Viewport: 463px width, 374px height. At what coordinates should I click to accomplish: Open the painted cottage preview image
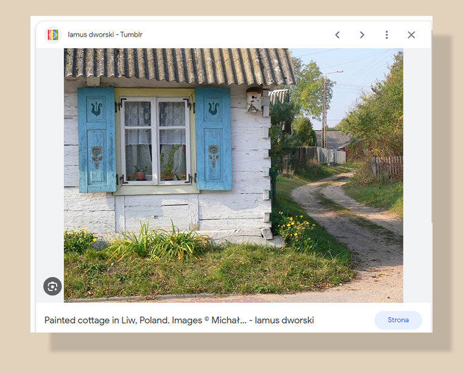tap(233, 175)
